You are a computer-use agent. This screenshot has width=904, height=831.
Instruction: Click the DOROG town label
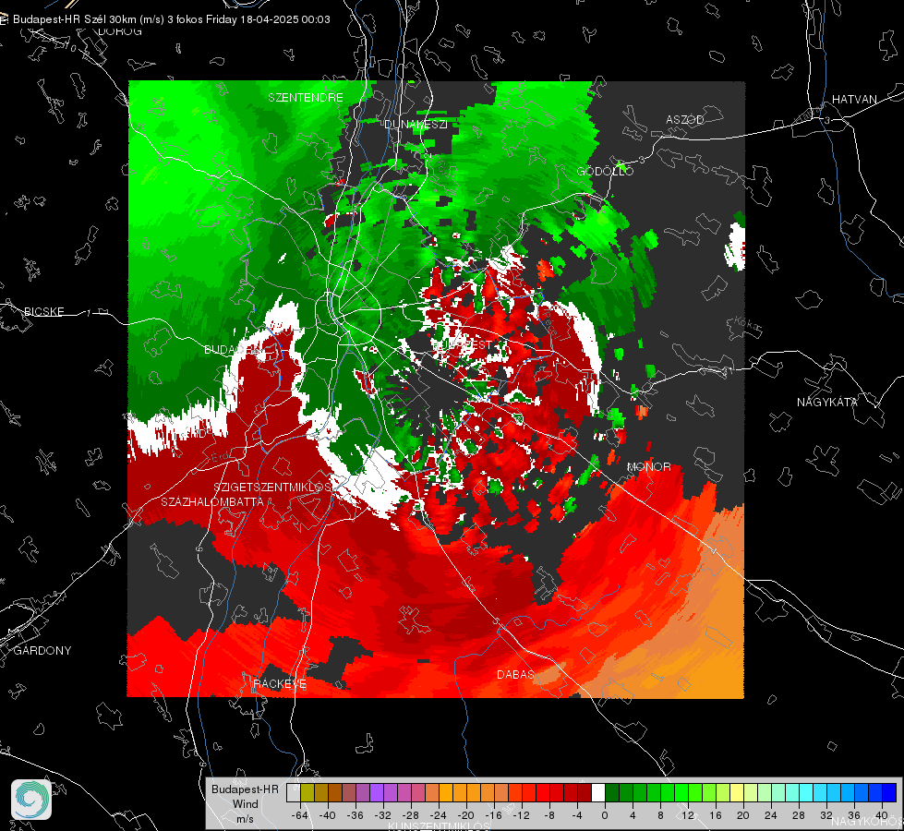tap(120, 31)
